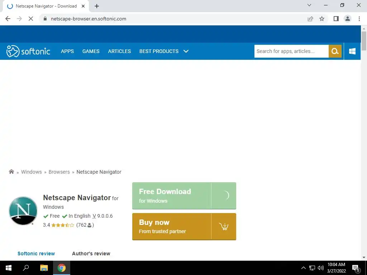Click the Chrome taskbar icon
The width and height of the screenshot is (367, 275).
click(x=62, y=268)
